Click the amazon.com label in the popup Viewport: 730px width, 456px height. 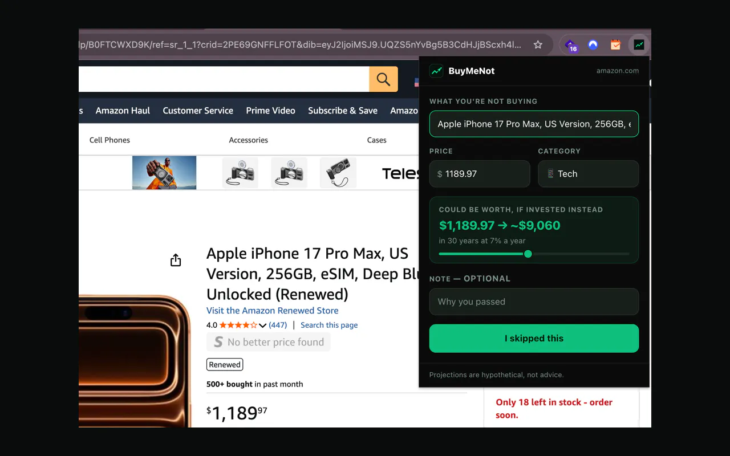[618, 71]
